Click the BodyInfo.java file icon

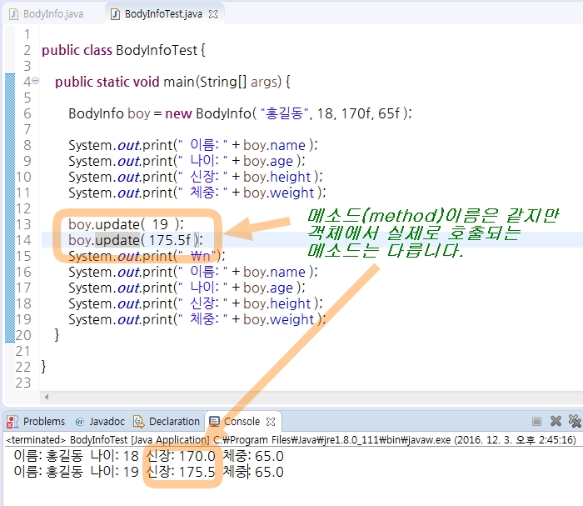(14, 14)
